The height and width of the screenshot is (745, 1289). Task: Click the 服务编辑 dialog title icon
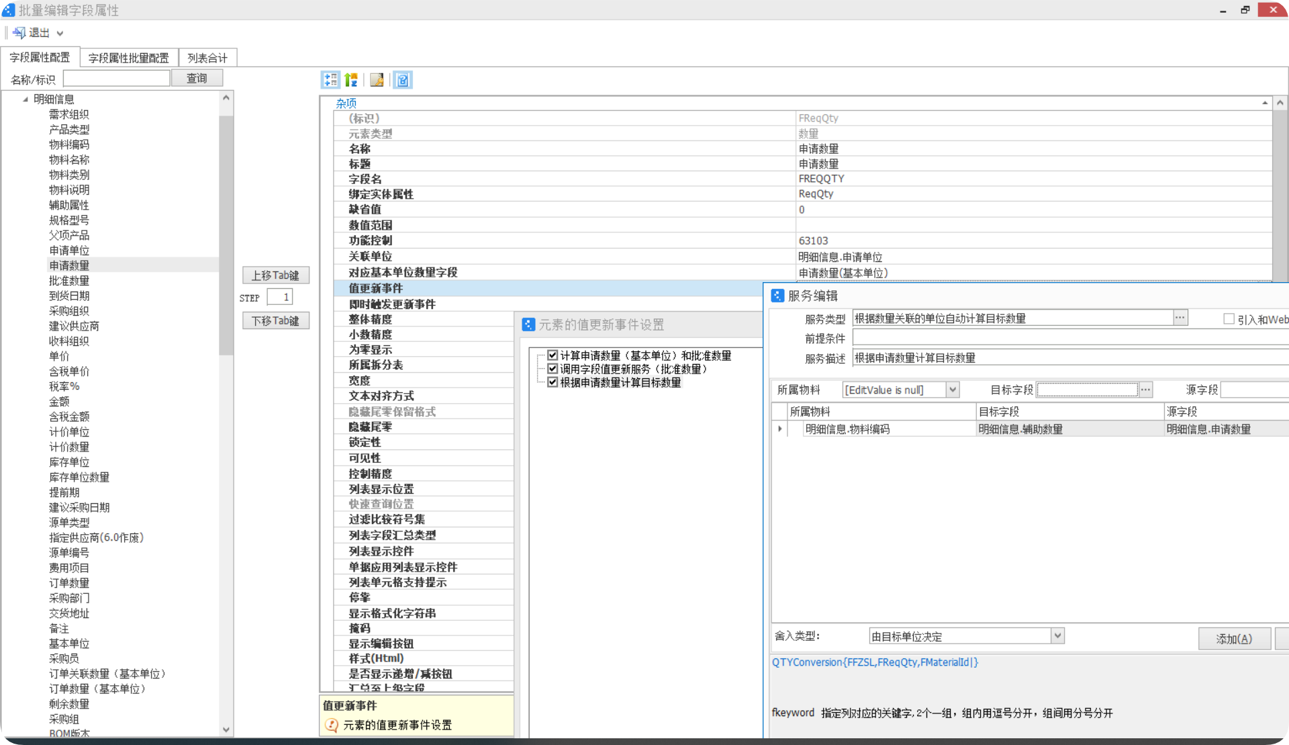[777, 296]
